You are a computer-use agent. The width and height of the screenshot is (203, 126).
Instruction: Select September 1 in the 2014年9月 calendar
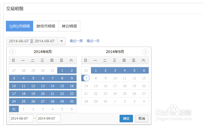pyautogui.click(x=96, y=70)
